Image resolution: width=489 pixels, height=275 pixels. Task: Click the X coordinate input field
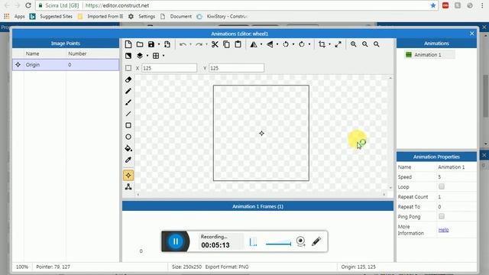(x=170, y=68)
